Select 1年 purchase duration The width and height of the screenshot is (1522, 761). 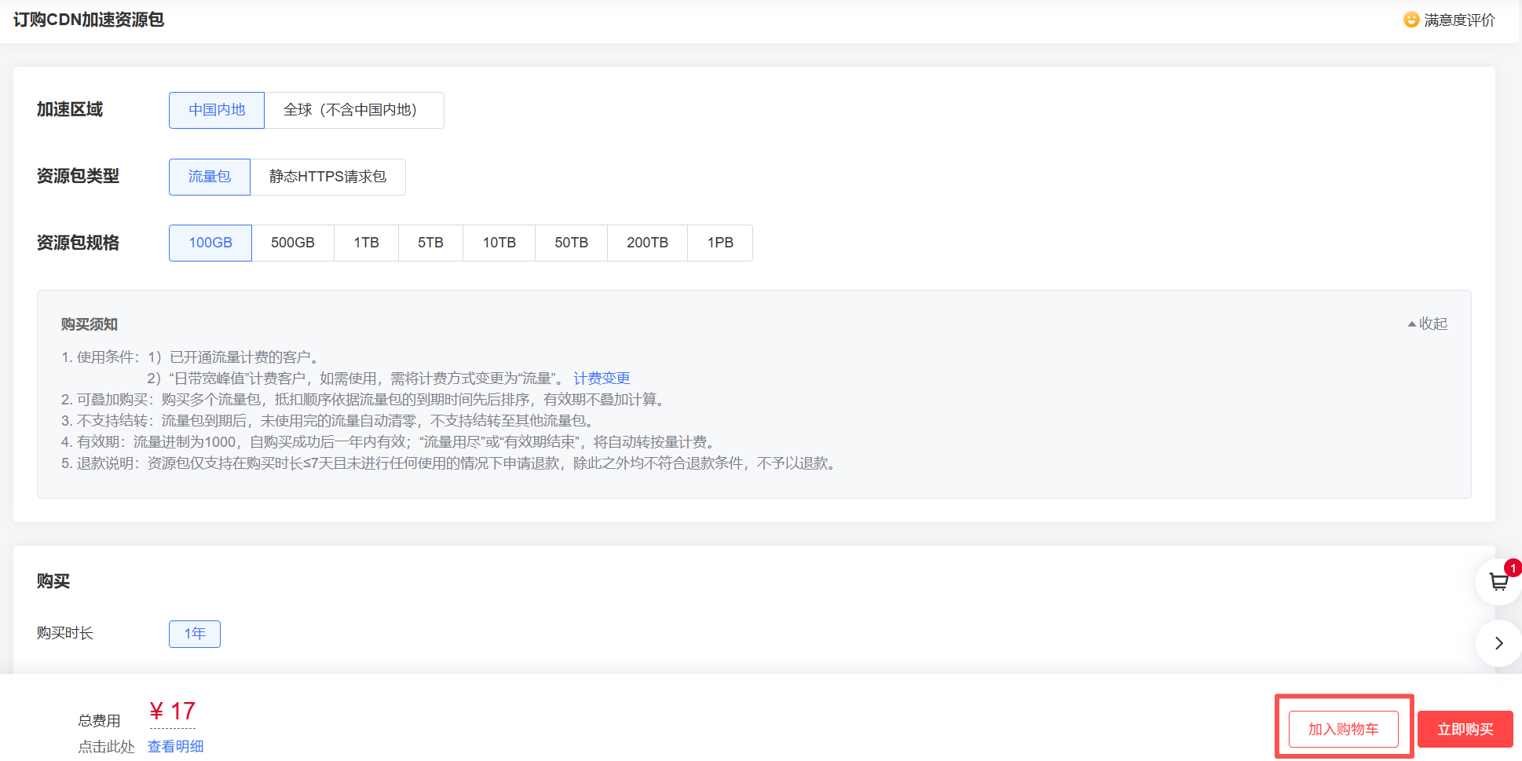195,634
